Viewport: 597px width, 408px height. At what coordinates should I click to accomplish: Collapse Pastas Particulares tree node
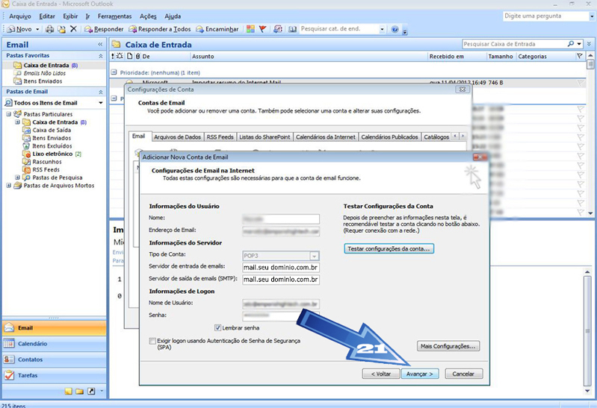pos(8,114)
